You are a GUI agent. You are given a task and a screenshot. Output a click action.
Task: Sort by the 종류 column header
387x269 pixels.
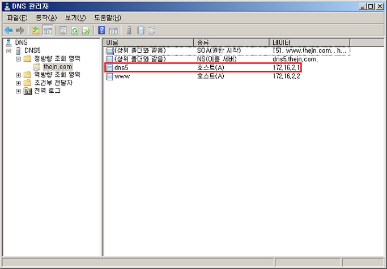(x=232, y=42)
